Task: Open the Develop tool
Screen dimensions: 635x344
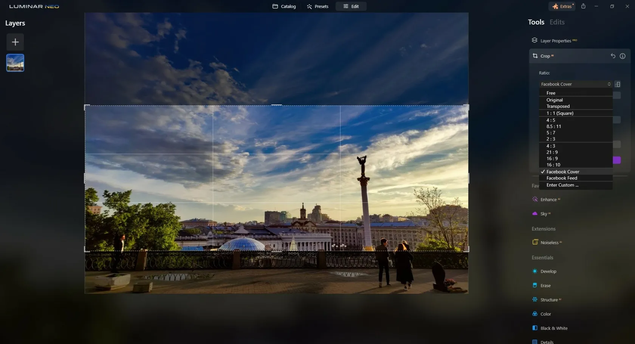Action: (x=548, y=271)
